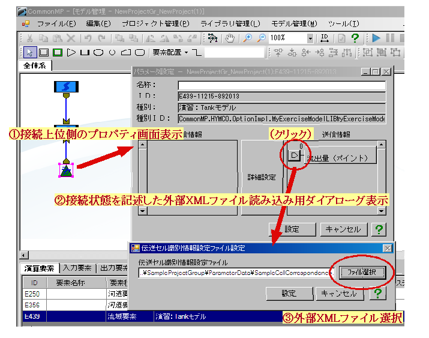Select the arrow pointer tool
Screen dimensions: 429x338
click(29, 52)
